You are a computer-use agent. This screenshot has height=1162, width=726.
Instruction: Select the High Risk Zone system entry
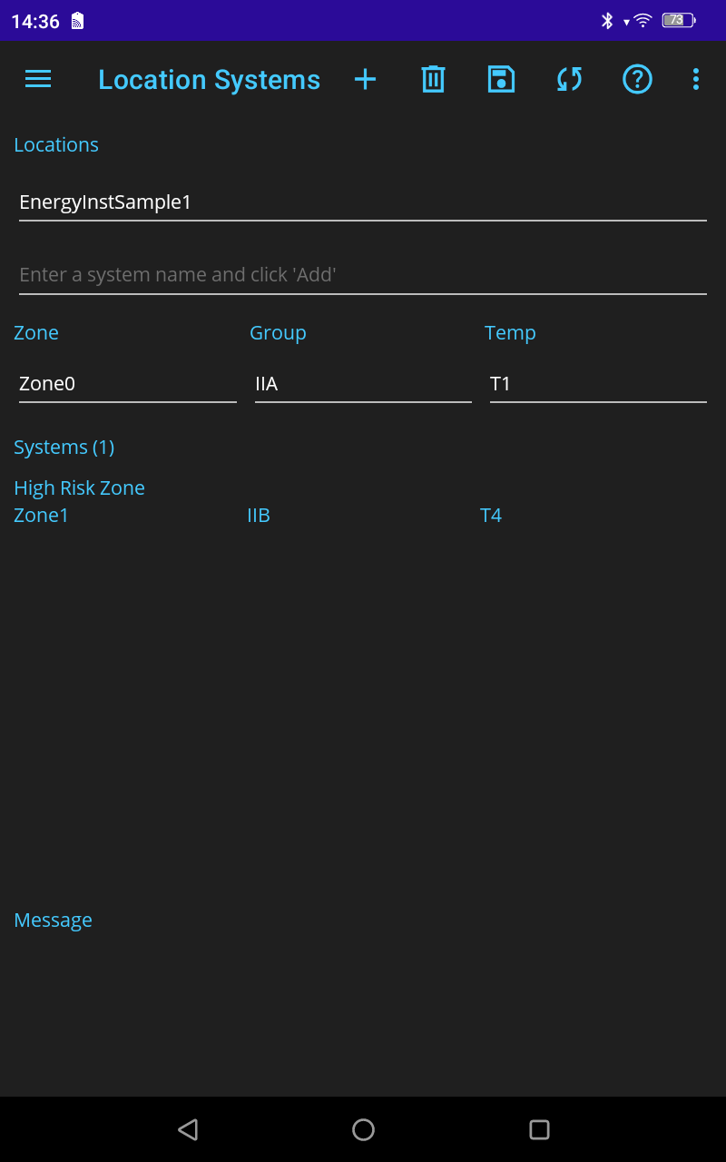[79, 487]
